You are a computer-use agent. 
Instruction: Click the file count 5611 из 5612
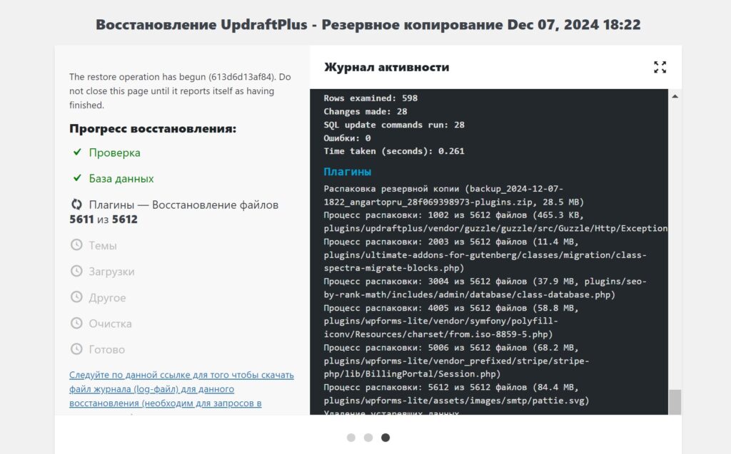104,220
